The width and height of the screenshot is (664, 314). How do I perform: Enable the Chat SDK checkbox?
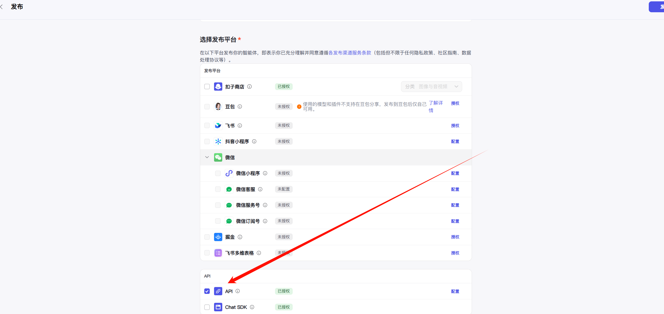click(x=207, y=307)
